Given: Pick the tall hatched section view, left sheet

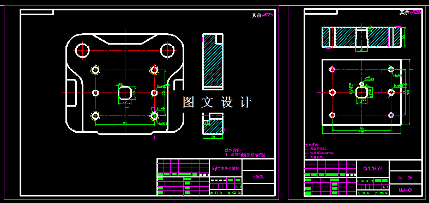Looking at the screenshot, I should 213,61.
